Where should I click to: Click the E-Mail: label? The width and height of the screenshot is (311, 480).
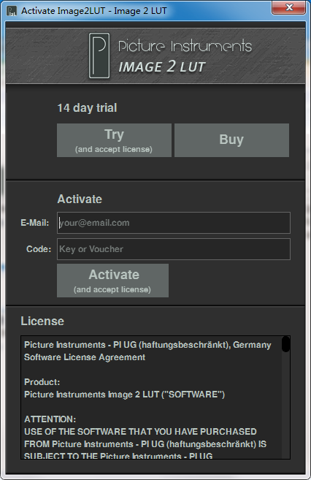pyautogui.click(x=35, y=223)
